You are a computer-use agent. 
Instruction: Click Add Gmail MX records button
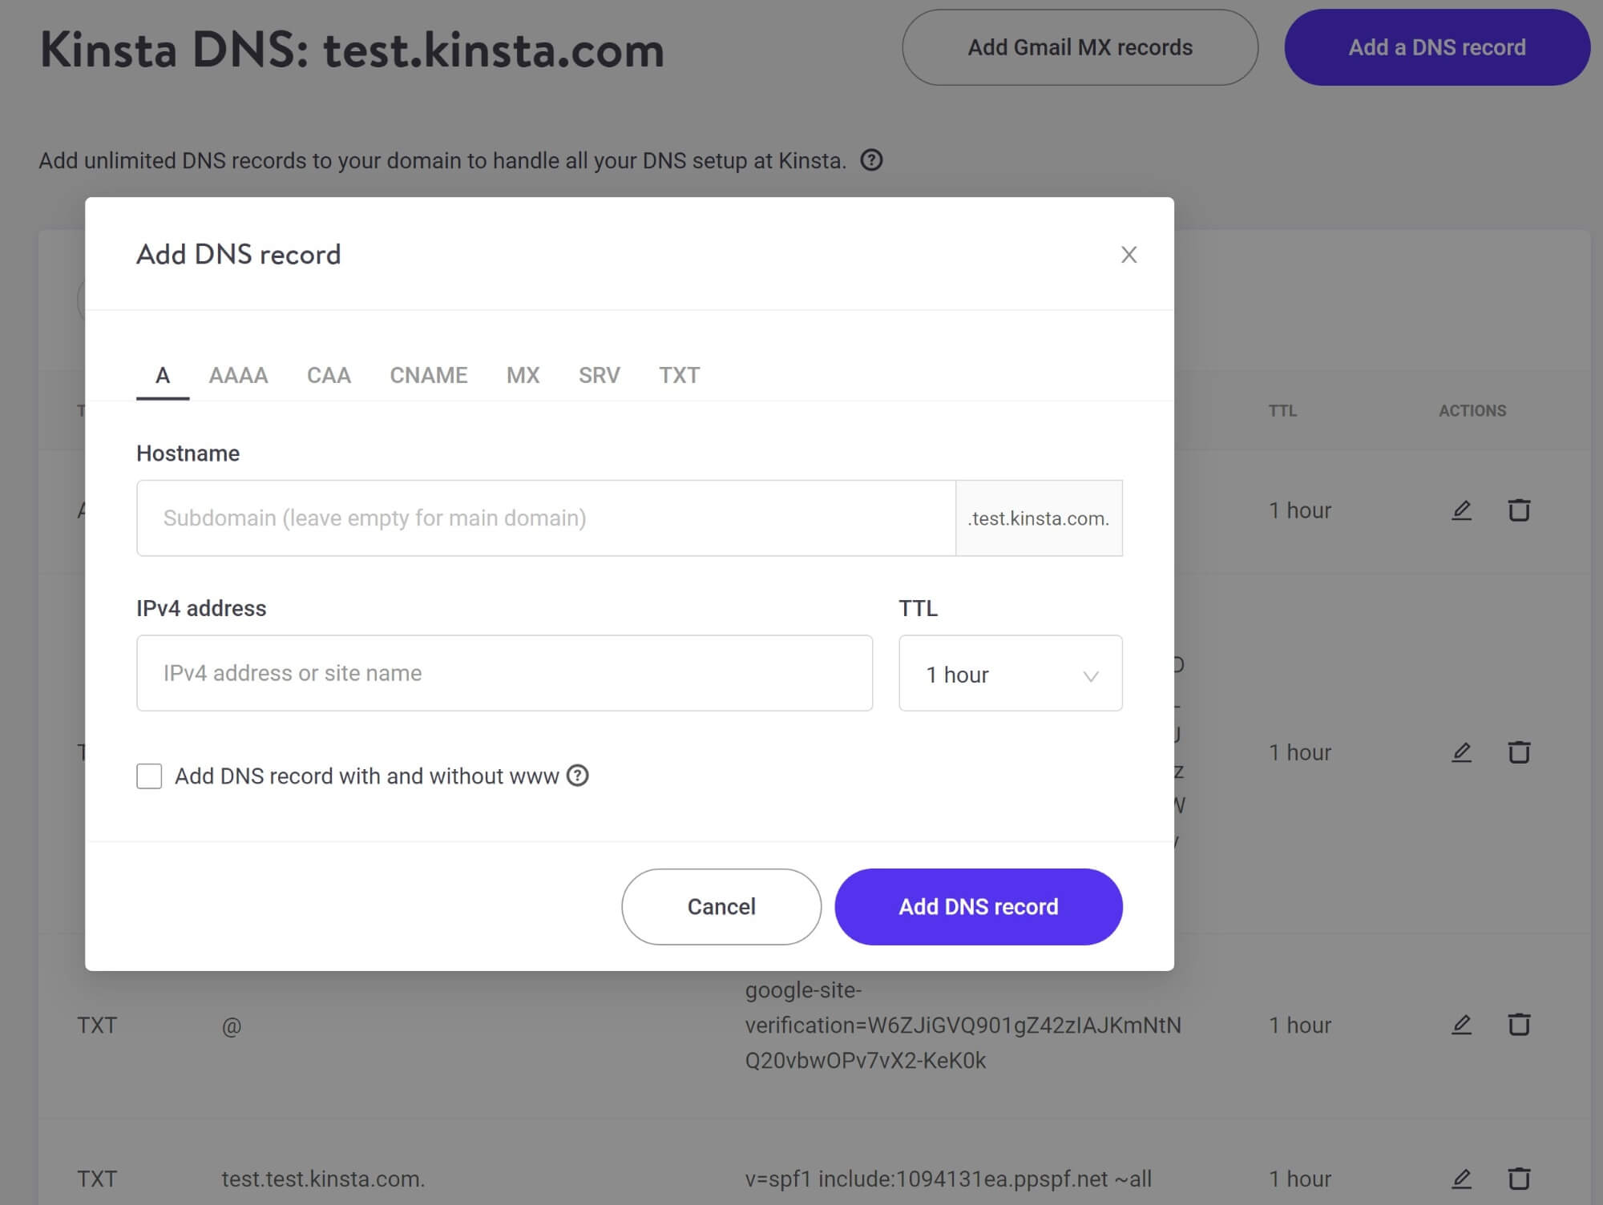point(1080,47)
